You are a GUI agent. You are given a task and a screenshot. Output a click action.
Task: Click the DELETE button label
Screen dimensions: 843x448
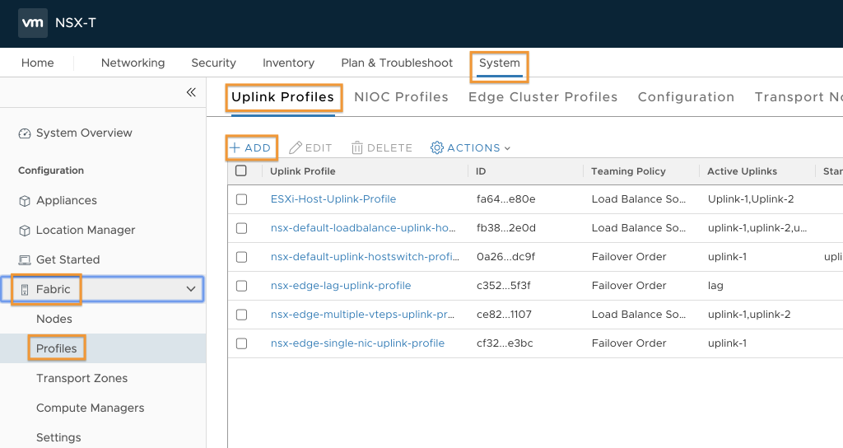[389, 148]
